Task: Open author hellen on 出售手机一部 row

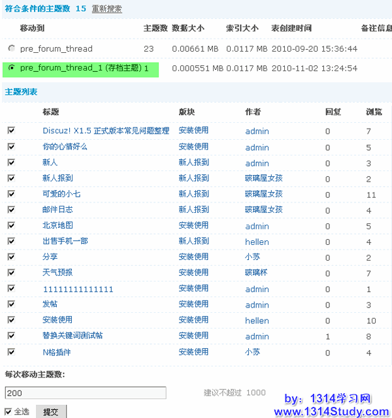Action: click(257, 242)
